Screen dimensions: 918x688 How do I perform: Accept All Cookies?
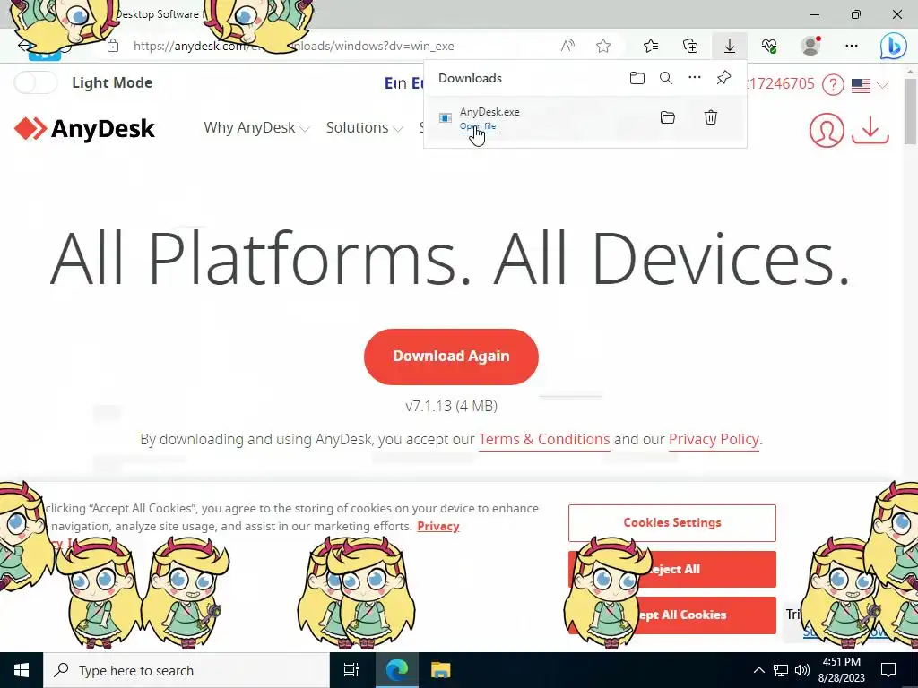tap(672, 615)
